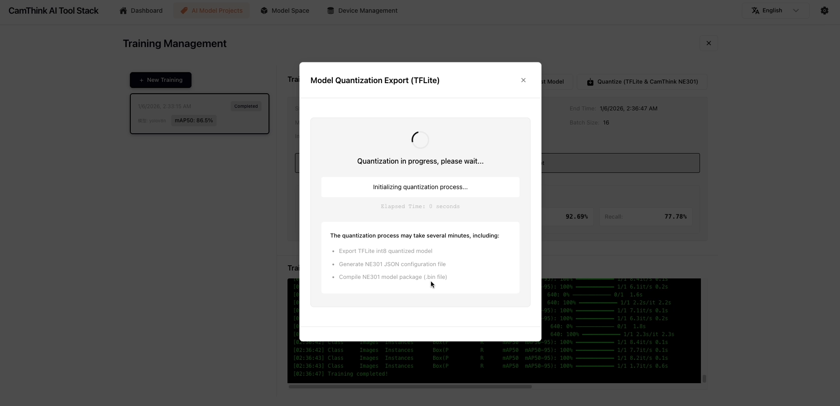Click the Completed status badge
Screen dimensions: 840x406
246,106
